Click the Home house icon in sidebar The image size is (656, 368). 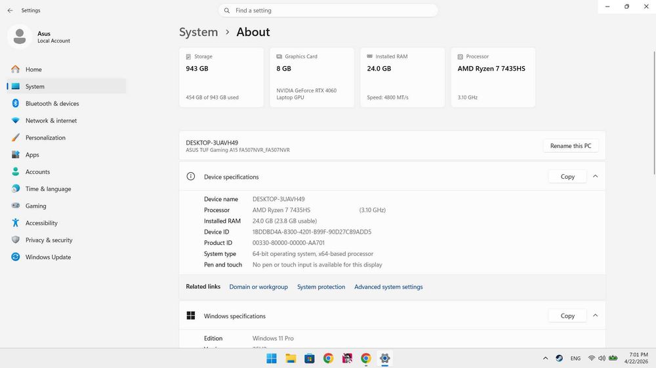pos(16,69)
